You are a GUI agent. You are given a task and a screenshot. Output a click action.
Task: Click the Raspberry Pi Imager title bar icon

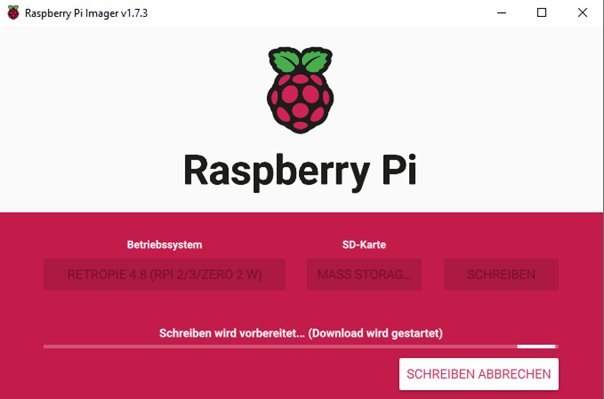[x=13, y=13]
